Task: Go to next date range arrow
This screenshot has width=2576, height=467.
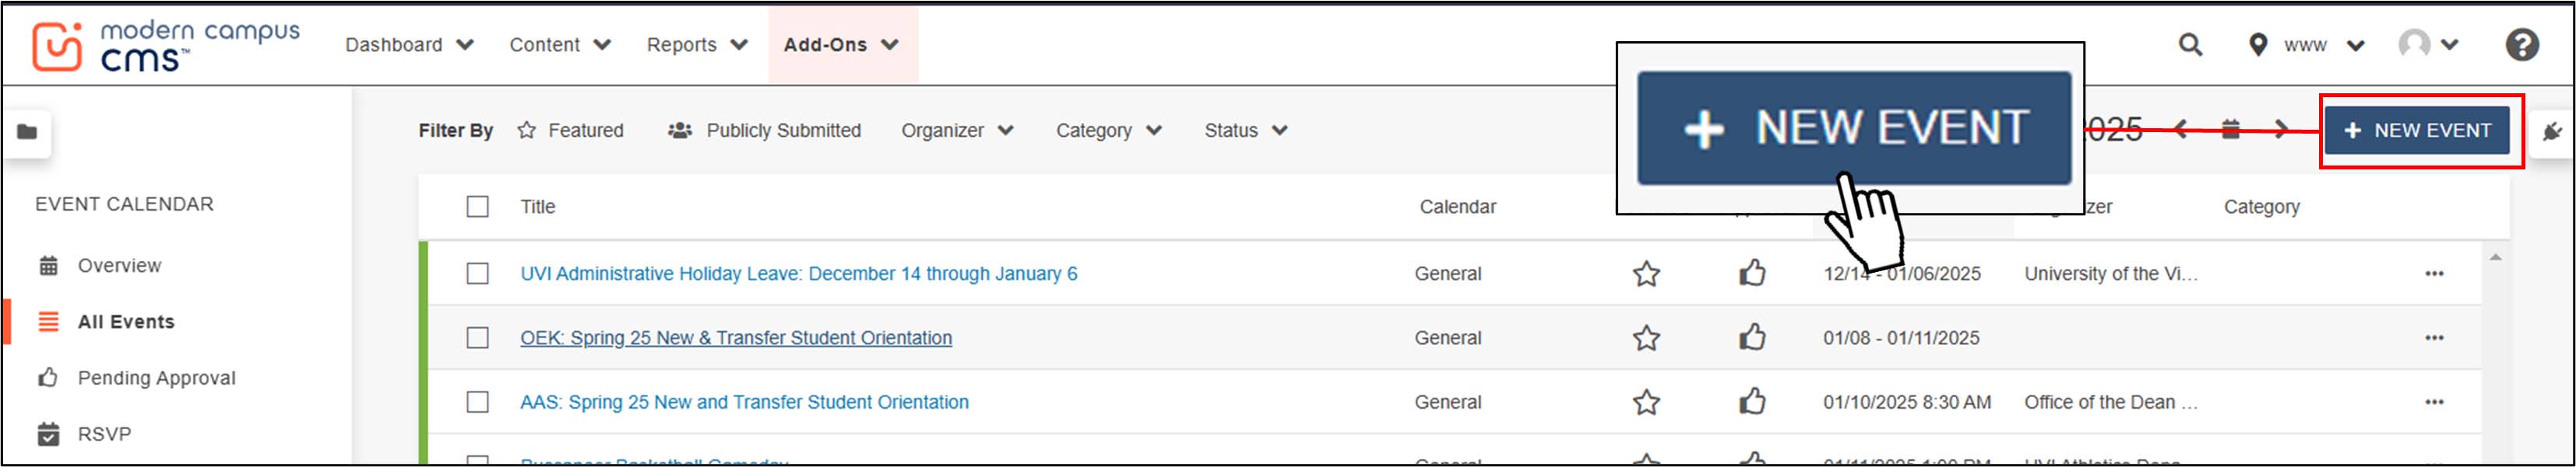Action: click(2280, 130)
